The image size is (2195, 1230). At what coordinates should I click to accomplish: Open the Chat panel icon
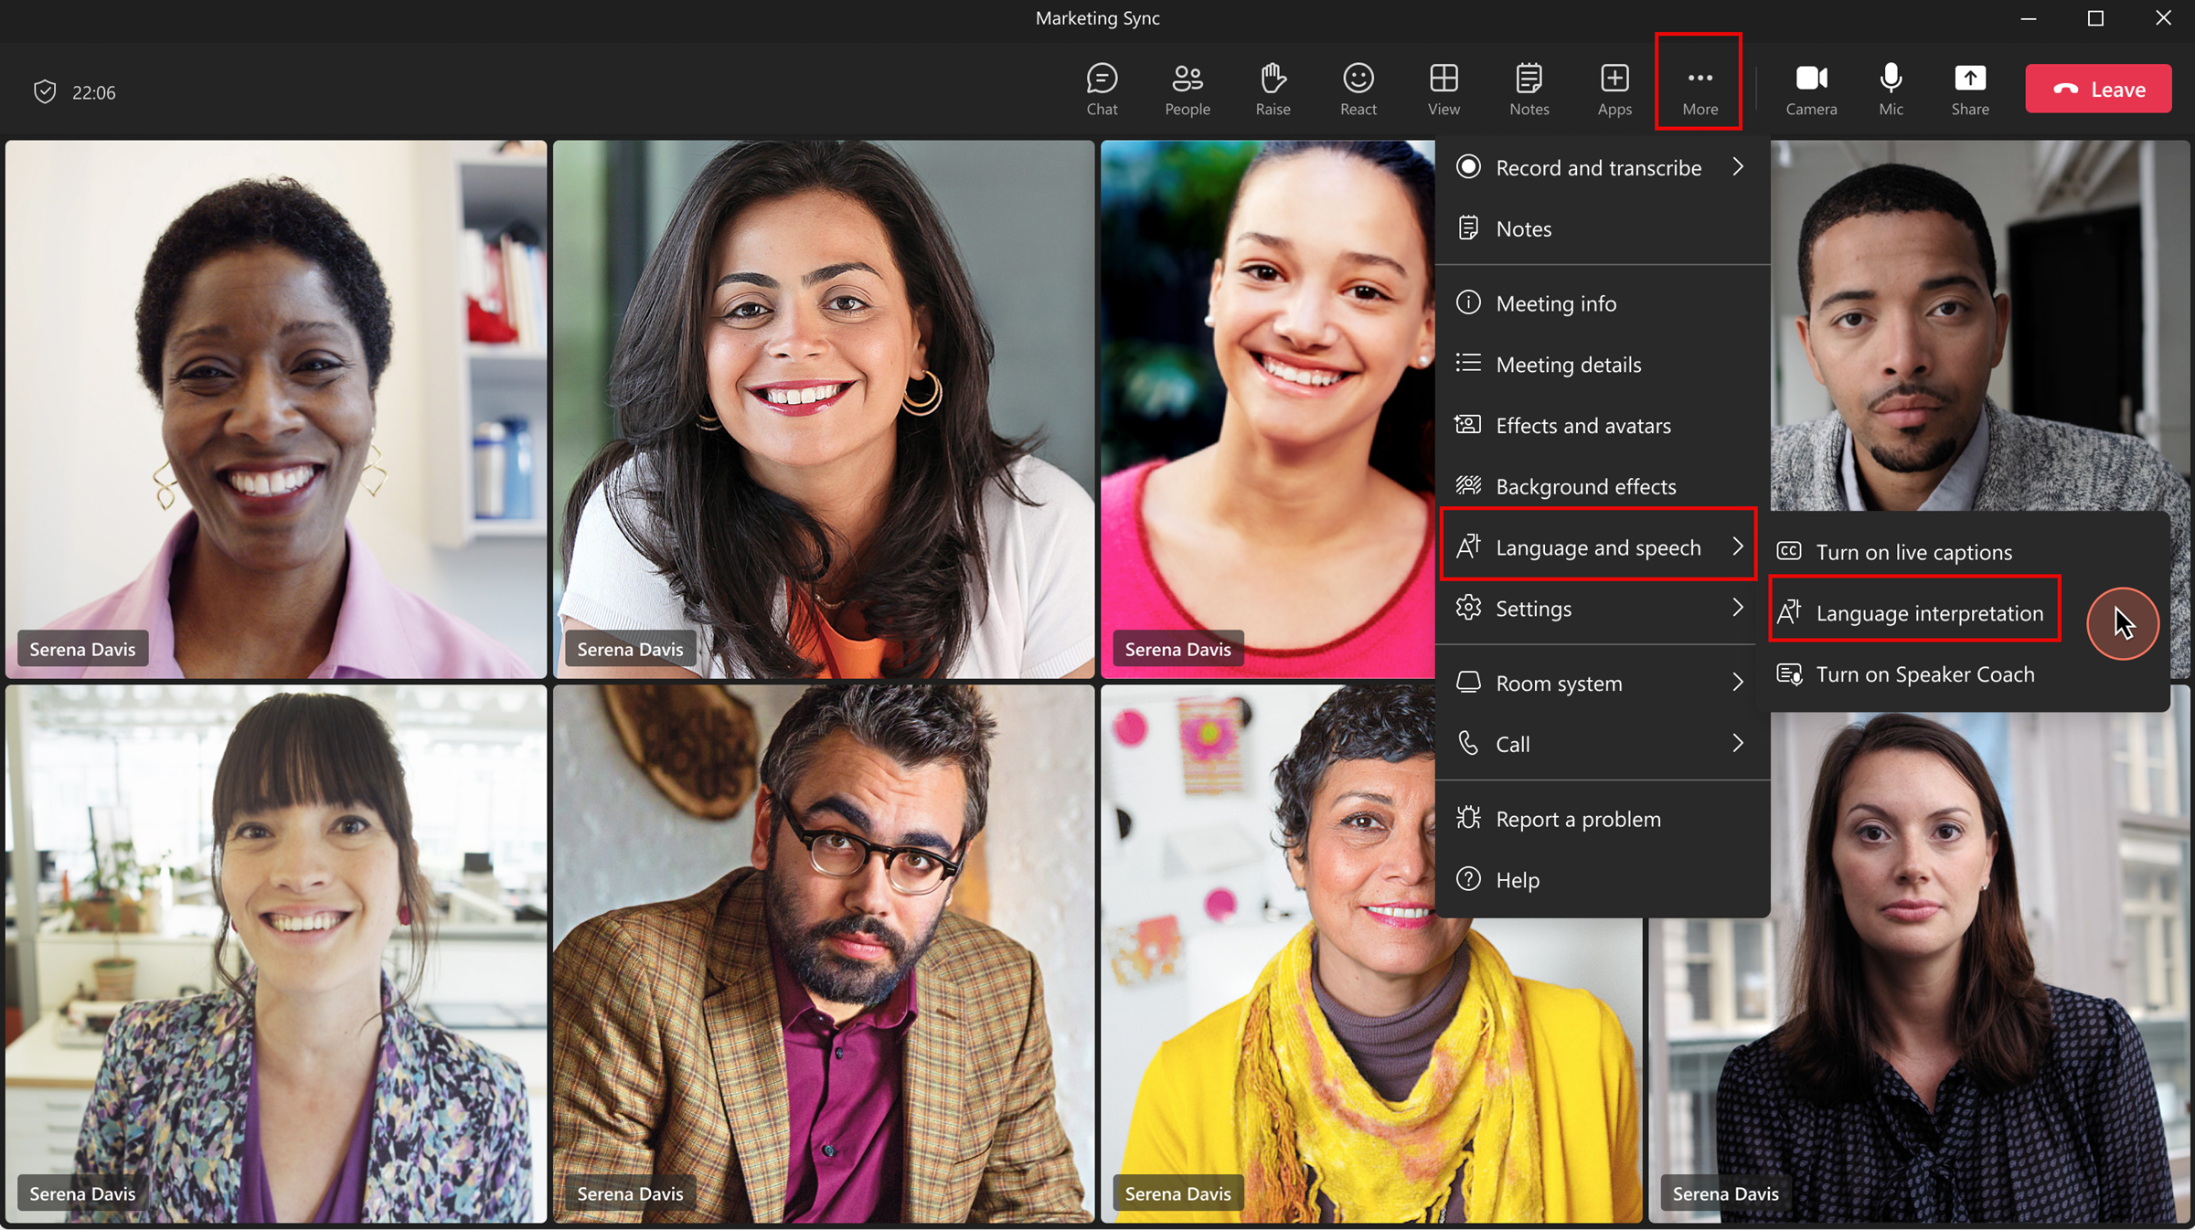(x=1102, y=89)
